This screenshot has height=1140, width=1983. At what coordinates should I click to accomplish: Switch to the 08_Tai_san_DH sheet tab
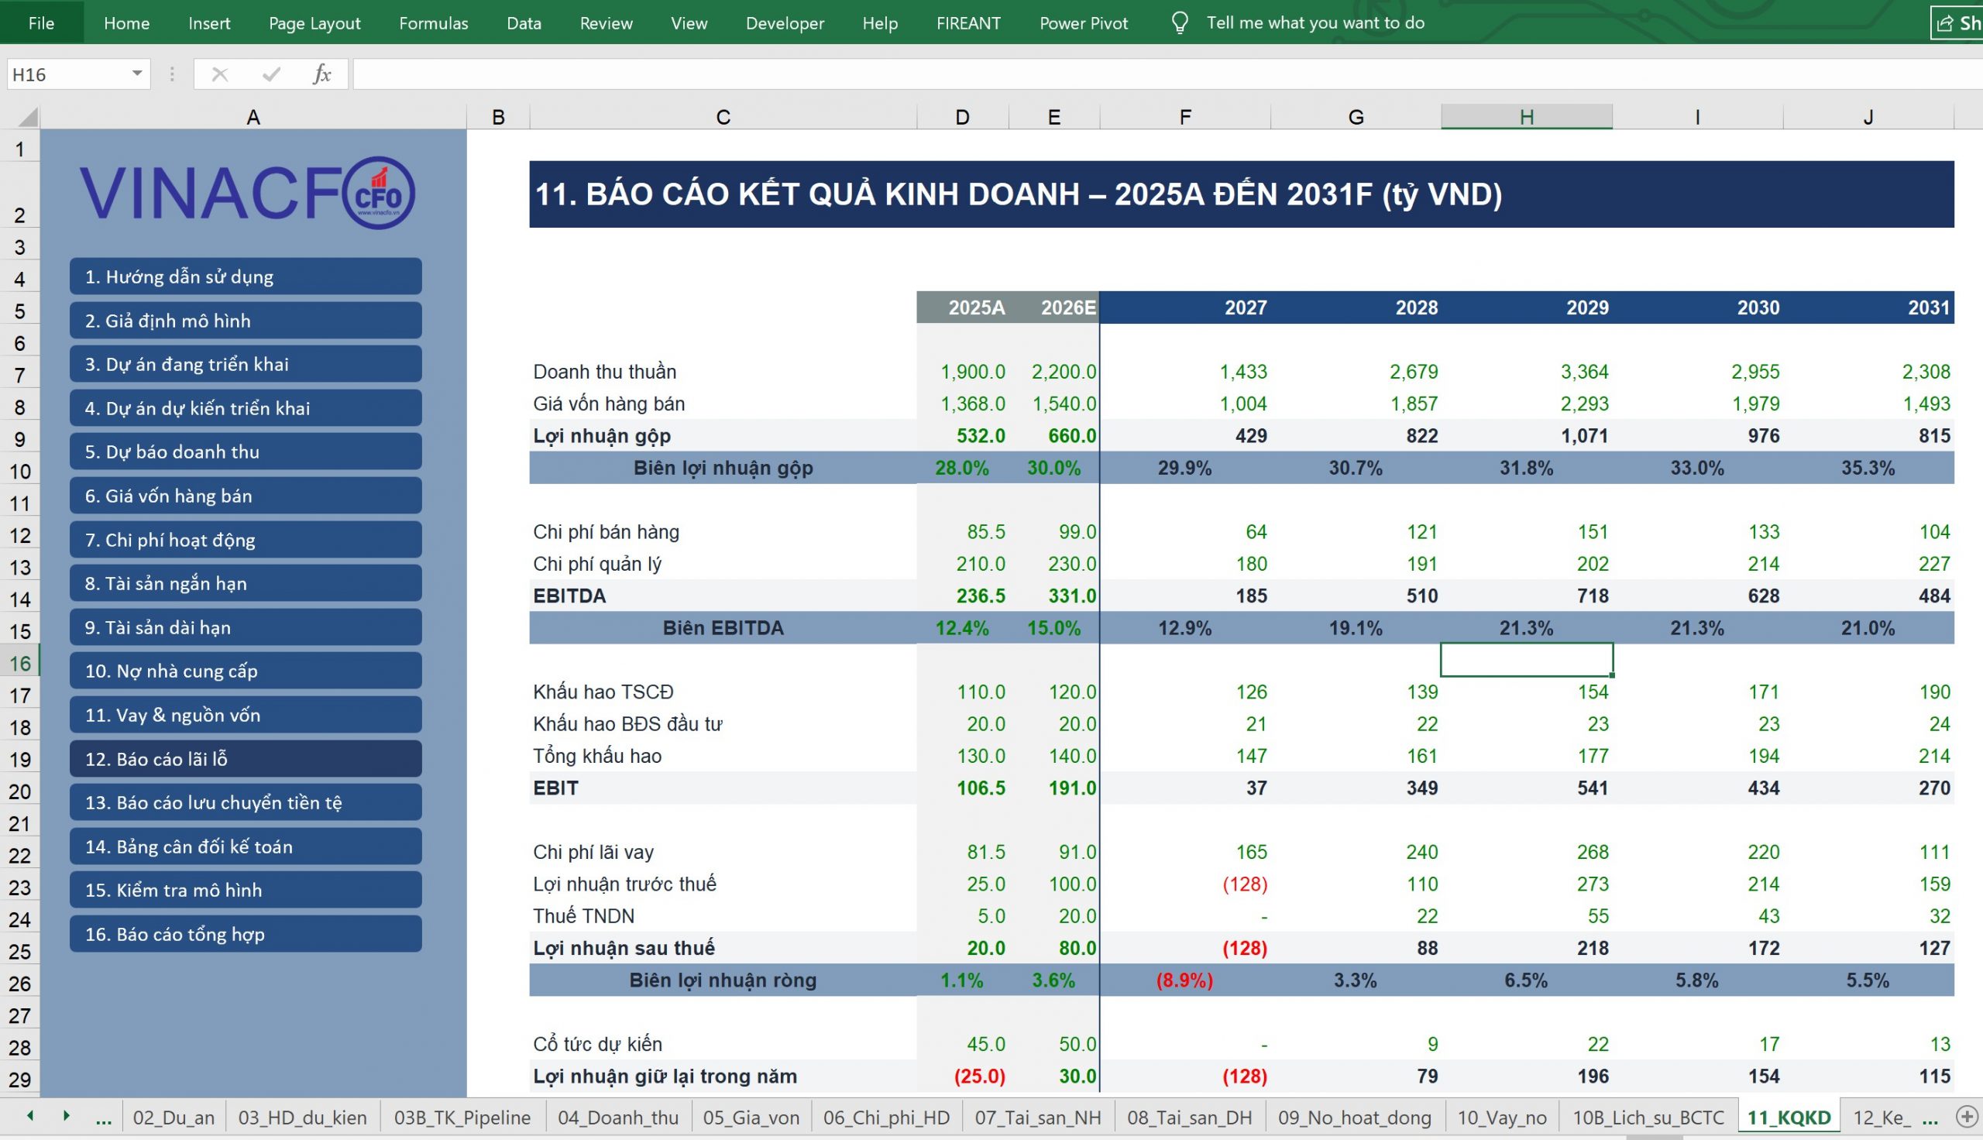pos(1190,1118)
